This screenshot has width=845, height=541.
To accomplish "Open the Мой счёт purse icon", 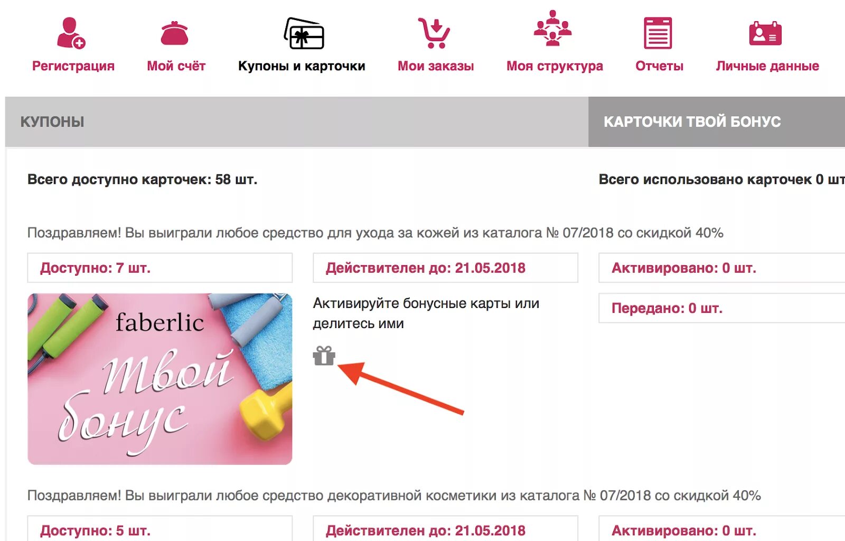I will pyautogui.click(x=175, y=33).
